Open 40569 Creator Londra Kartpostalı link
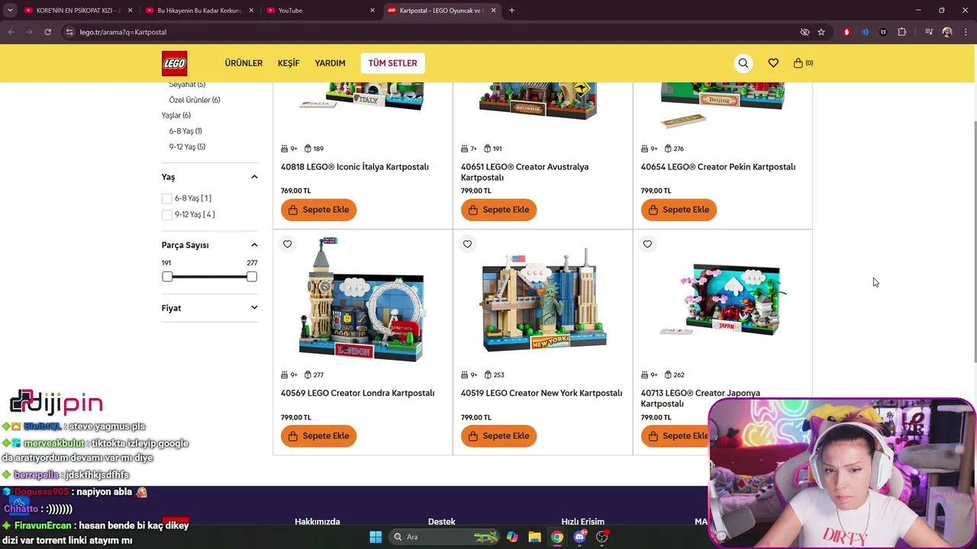Screen dimensions: 977x549 (357, 393)
